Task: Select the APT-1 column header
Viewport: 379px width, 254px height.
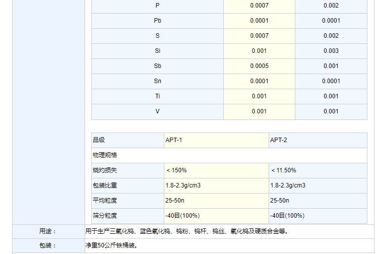Action: pyautogui.click(x=174, y=140)
